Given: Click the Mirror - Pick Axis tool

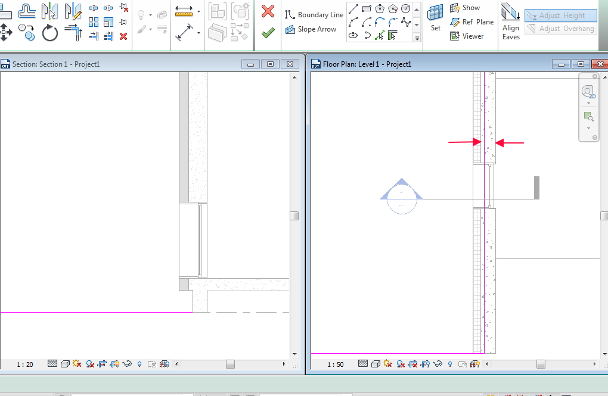Looking at the screenshot, I should point(49,11).
